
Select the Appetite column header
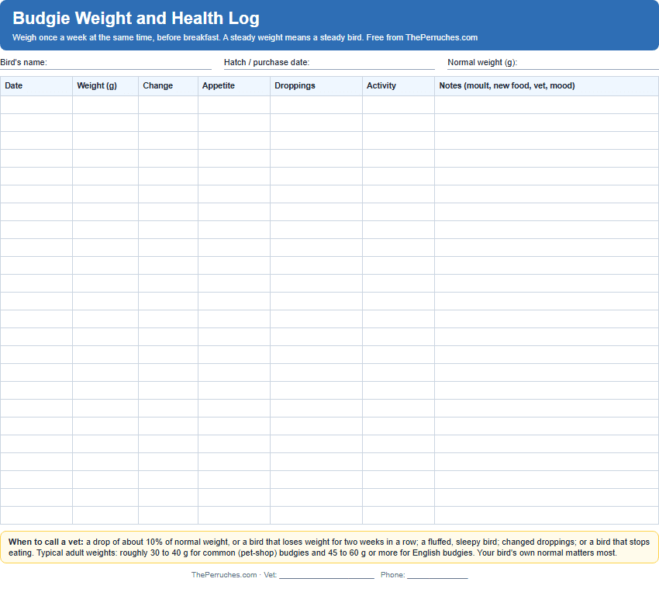click(234, 86)
